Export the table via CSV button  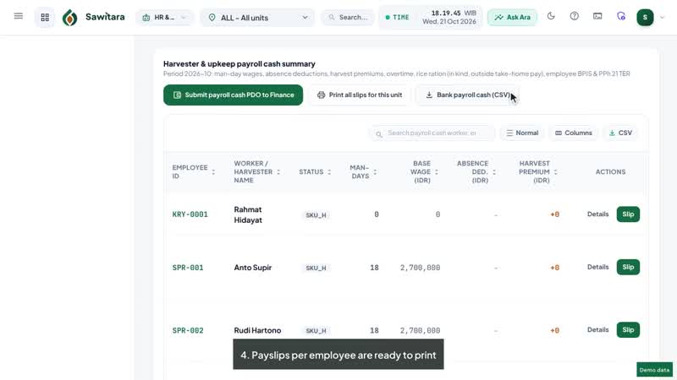tap(620, 133)
